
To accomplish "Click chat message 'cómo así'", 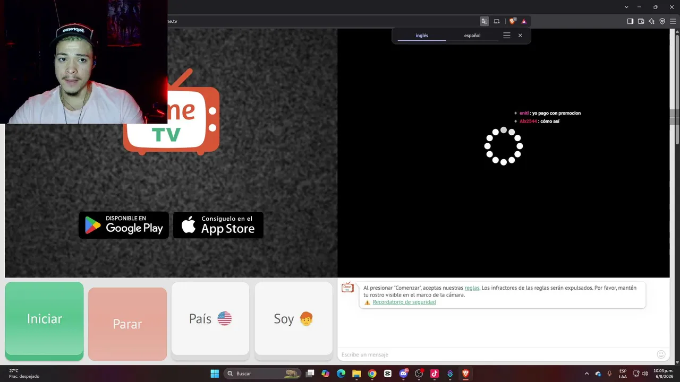I will coord(550,121).
